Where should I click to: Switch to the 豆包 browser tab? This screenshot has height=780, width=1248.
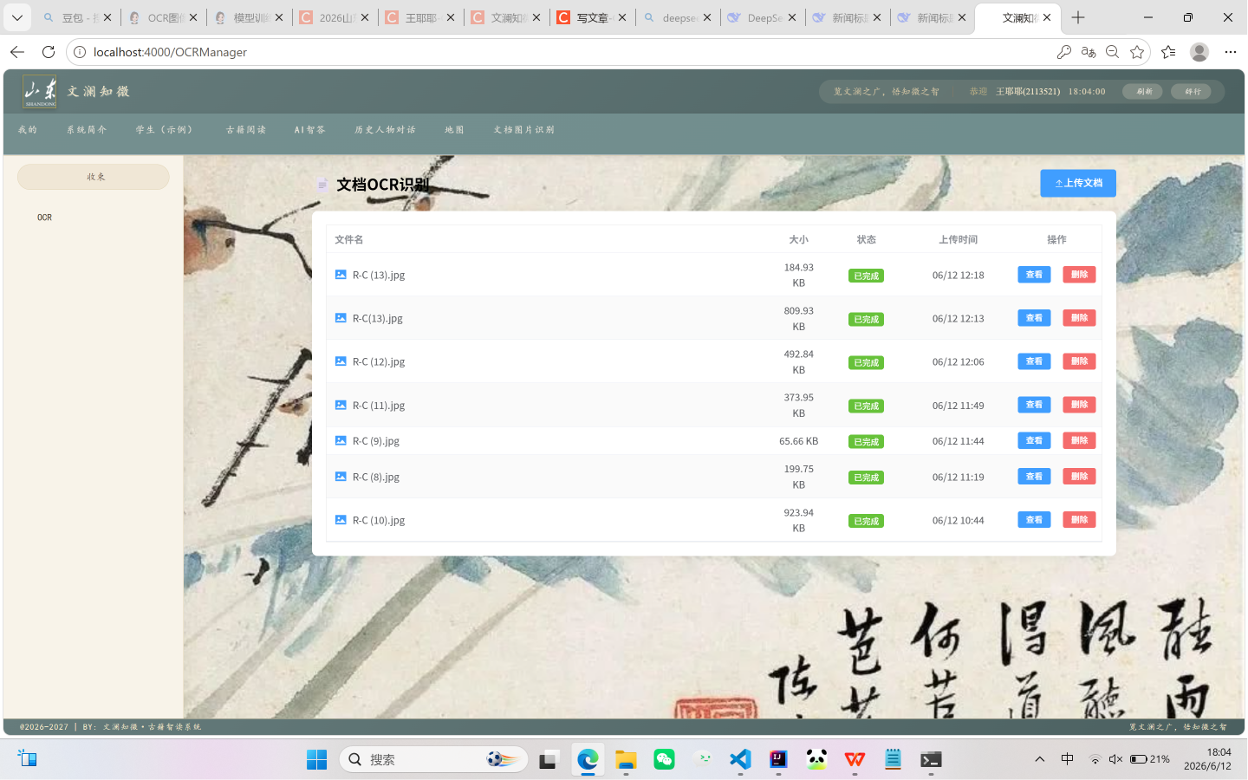pos(76,17)
